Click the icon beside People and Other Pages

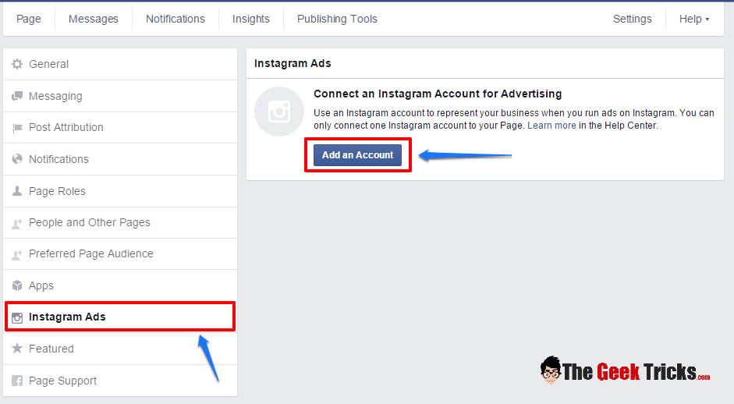click(17, 223)
